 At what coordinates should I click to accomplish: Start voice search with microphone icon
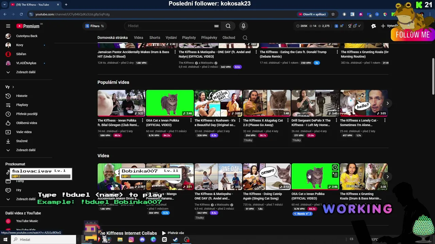243,26
